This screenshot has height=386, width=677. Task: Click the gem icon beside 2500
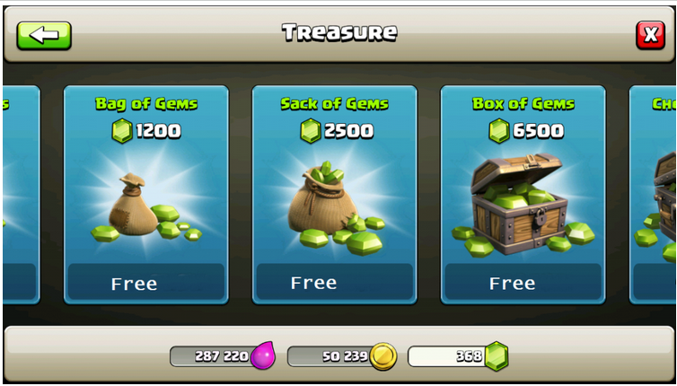pos(311,131)
